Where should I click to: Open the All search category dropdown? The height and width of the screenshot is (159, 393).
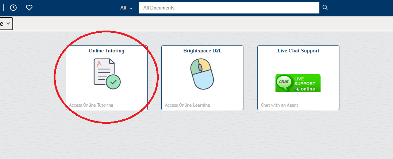(126, 8)
